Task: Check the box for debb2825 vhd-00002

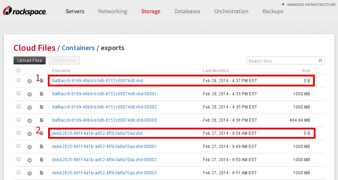Action: tap(19, 159)
